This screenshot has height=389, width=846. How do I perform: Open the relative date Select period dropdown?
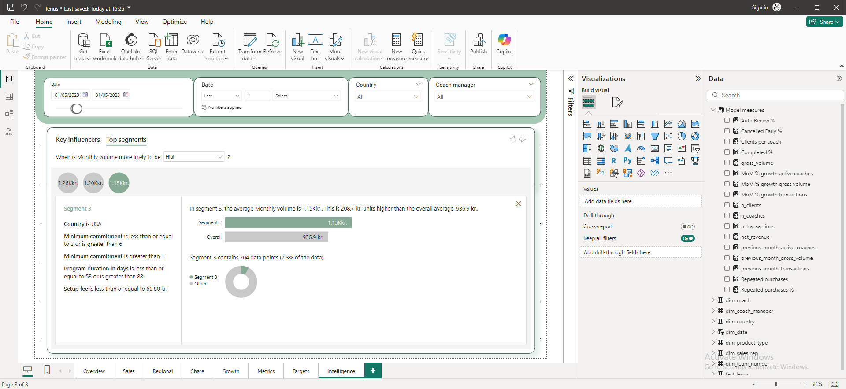(306, 96)
